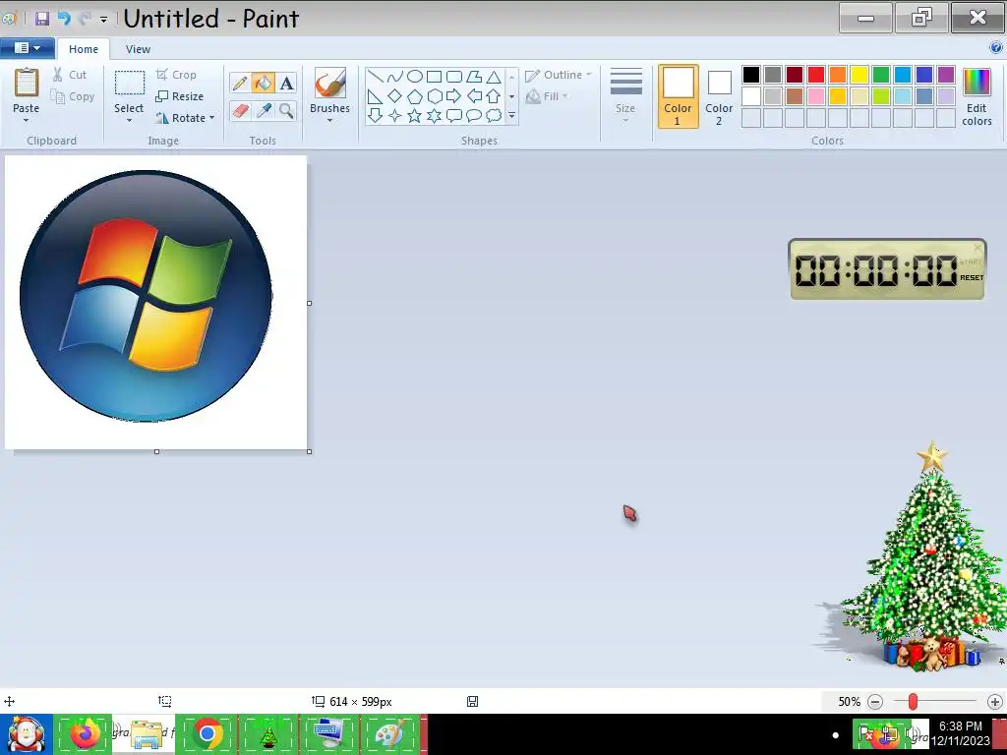Choose the Rounded rectangle shape
This screenshot has height=755, width=1007.
click(x=454, y=77)
